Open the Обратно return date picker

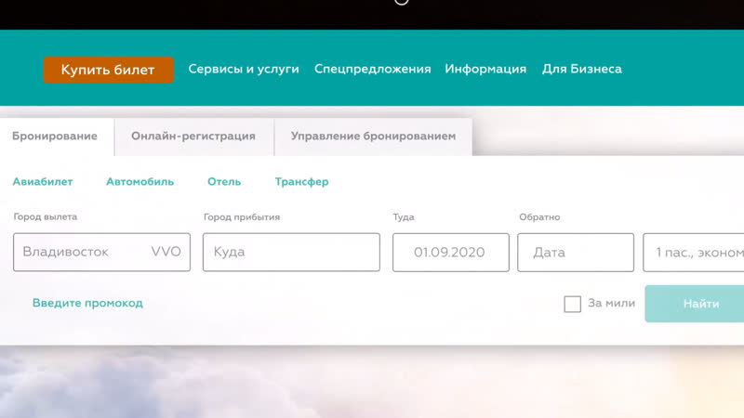coord(576,252)
